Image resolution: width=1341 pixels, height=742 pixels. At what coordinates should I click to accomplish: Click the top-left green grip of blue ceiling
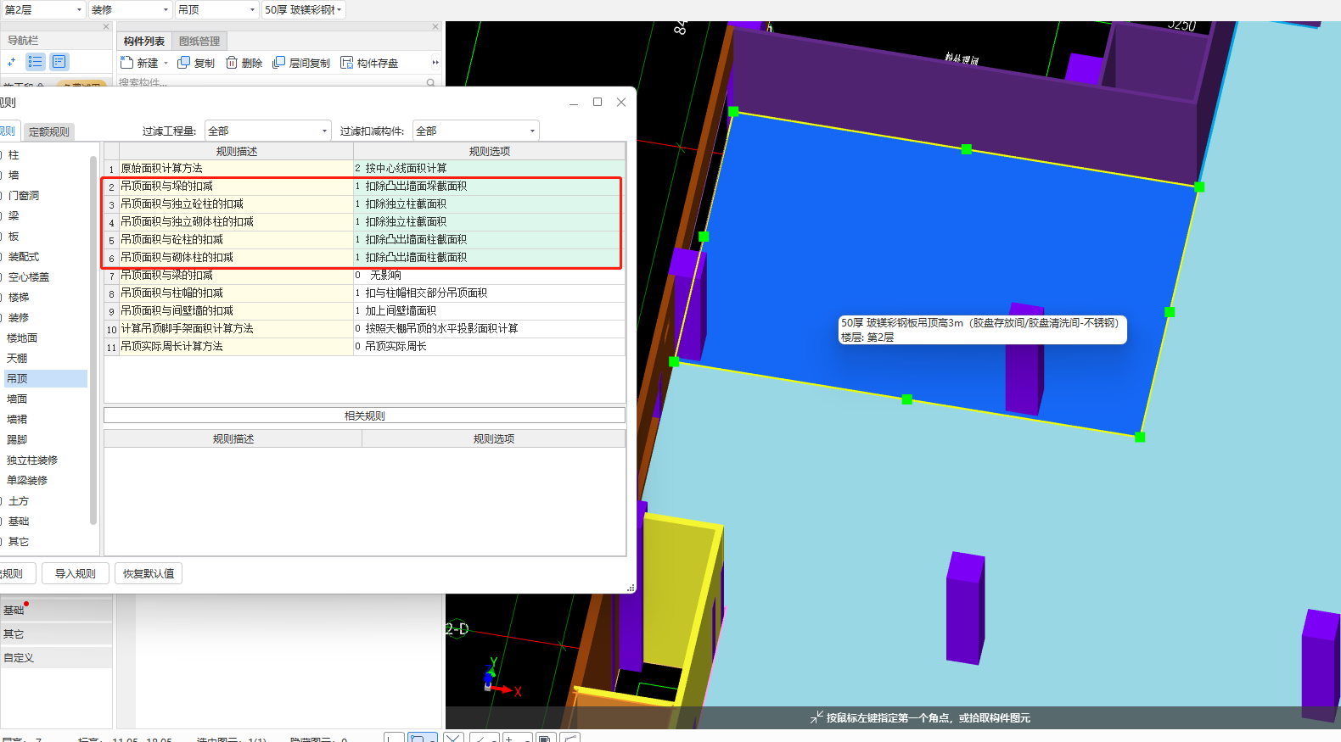coord(733,111)
